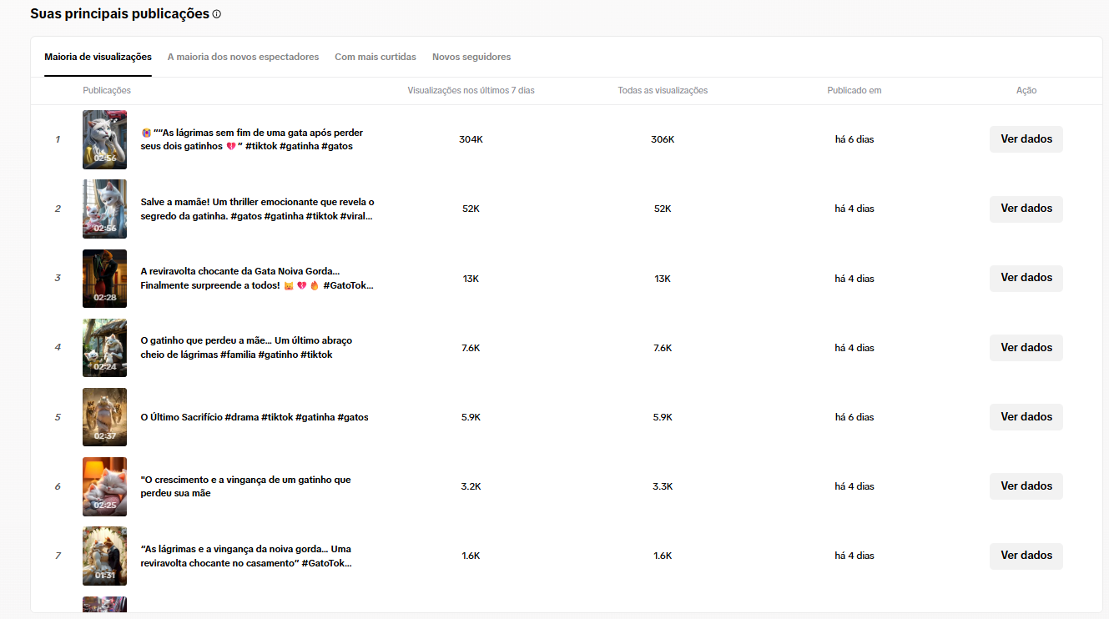View data for O gatinho que perdeu a mãe

[x=1026, y=347]
